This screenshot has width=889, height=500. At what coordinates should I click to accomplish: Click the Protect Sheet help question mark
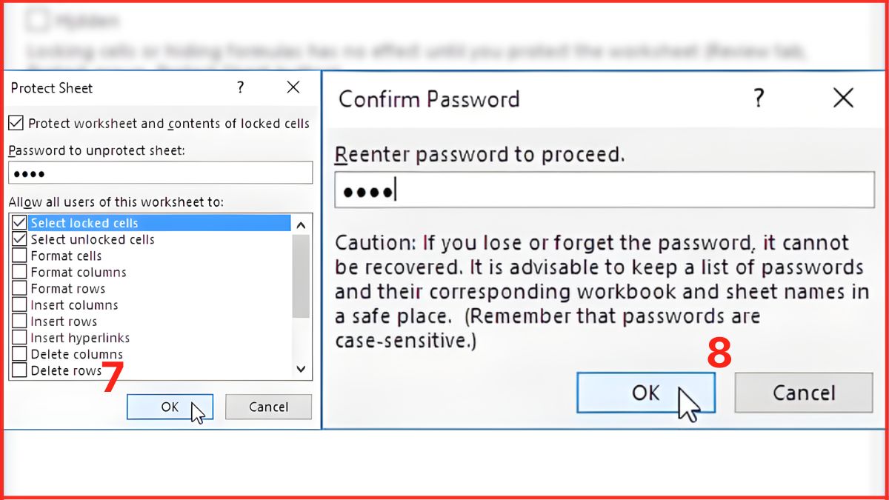240,88
